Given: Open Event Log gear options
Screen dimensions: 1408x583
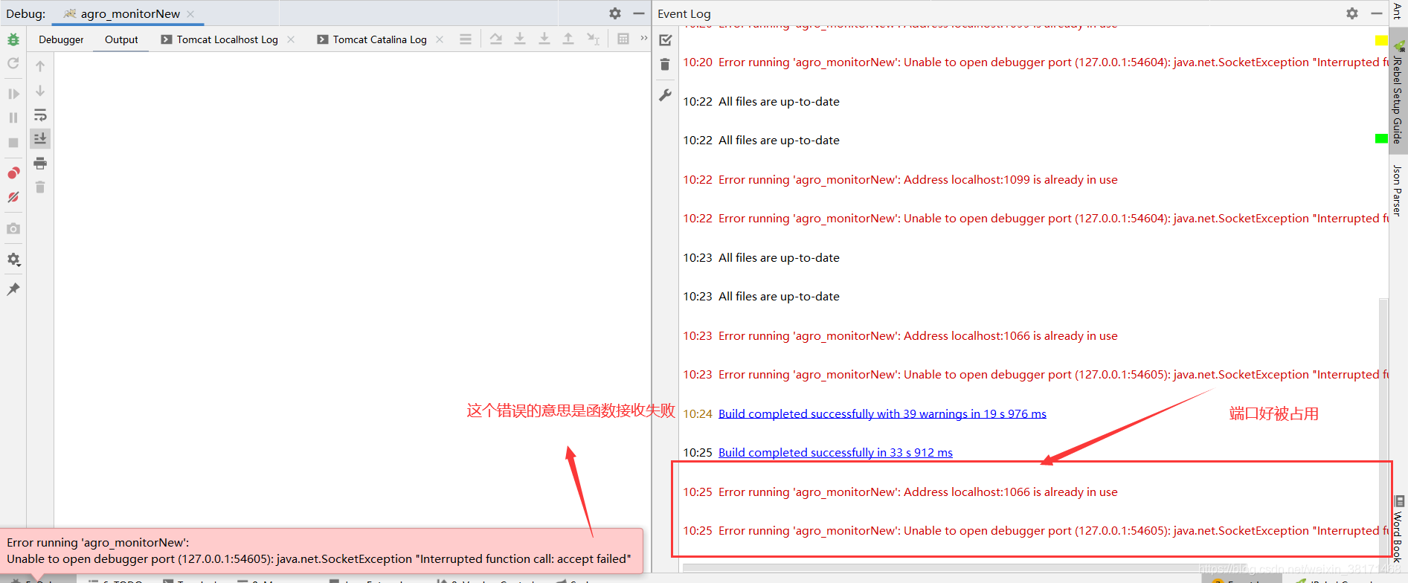Looking at the screenshot, I should 1352,13.
